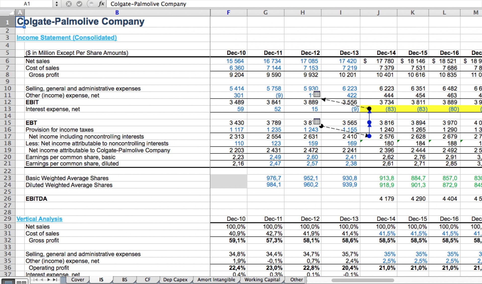Open the Other sheet tab
Screen dimensions: 482x284
296,280
